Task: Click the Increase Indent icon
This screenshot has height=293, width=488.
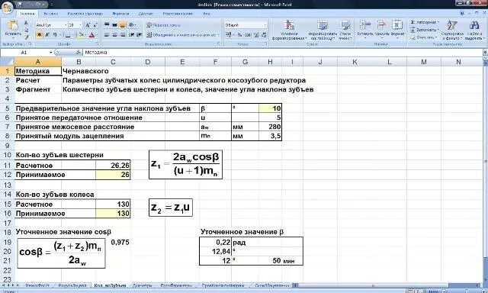Action: [x=139, y=35]
